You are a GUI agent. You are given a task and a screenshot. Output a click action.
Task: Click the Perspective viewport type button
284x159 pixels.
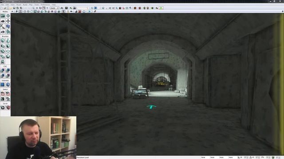(x=17, y=11)
